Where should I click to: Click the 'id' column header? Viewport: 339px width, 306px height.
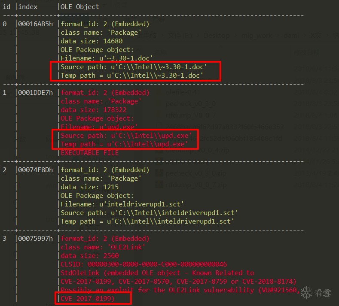click(x=6, y=7)
